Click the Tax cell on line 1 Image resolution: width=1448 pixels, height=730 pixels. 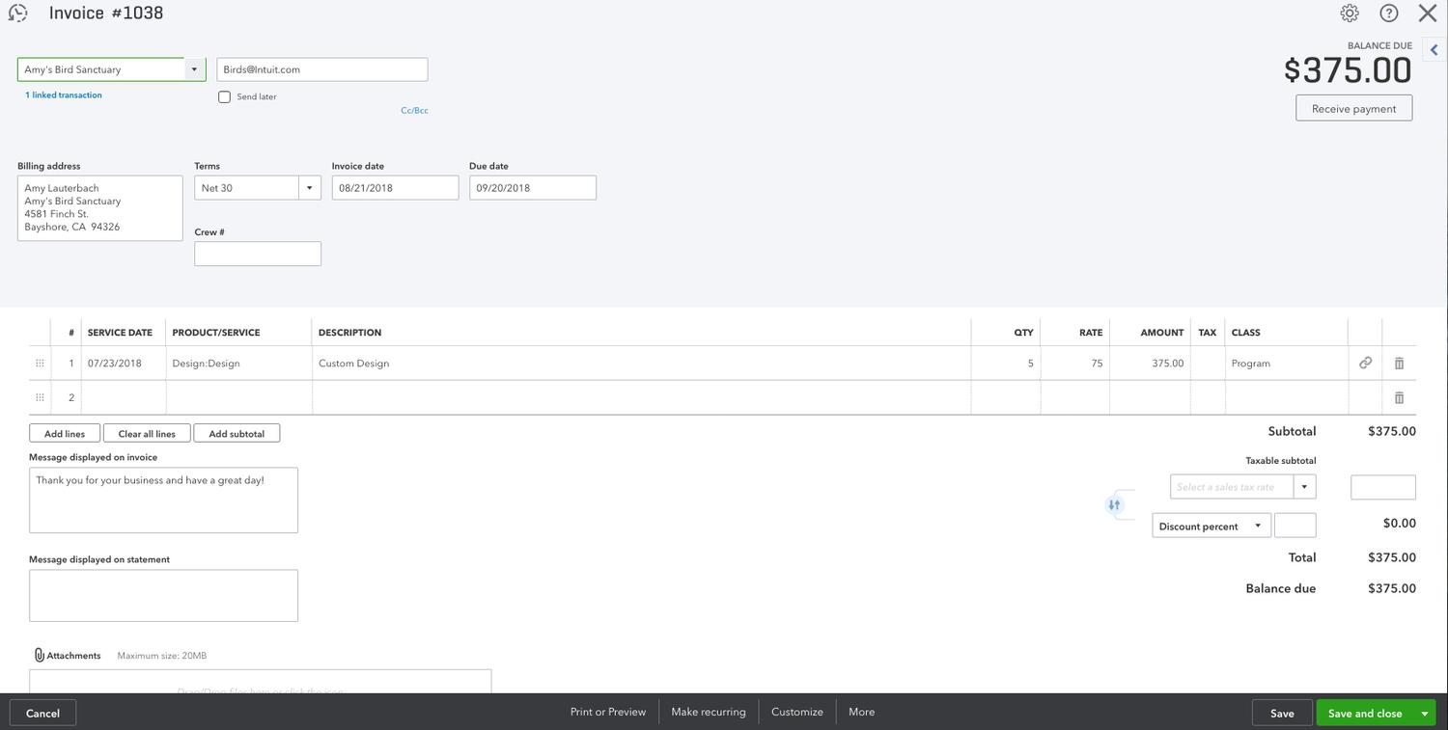point(1208,364)
